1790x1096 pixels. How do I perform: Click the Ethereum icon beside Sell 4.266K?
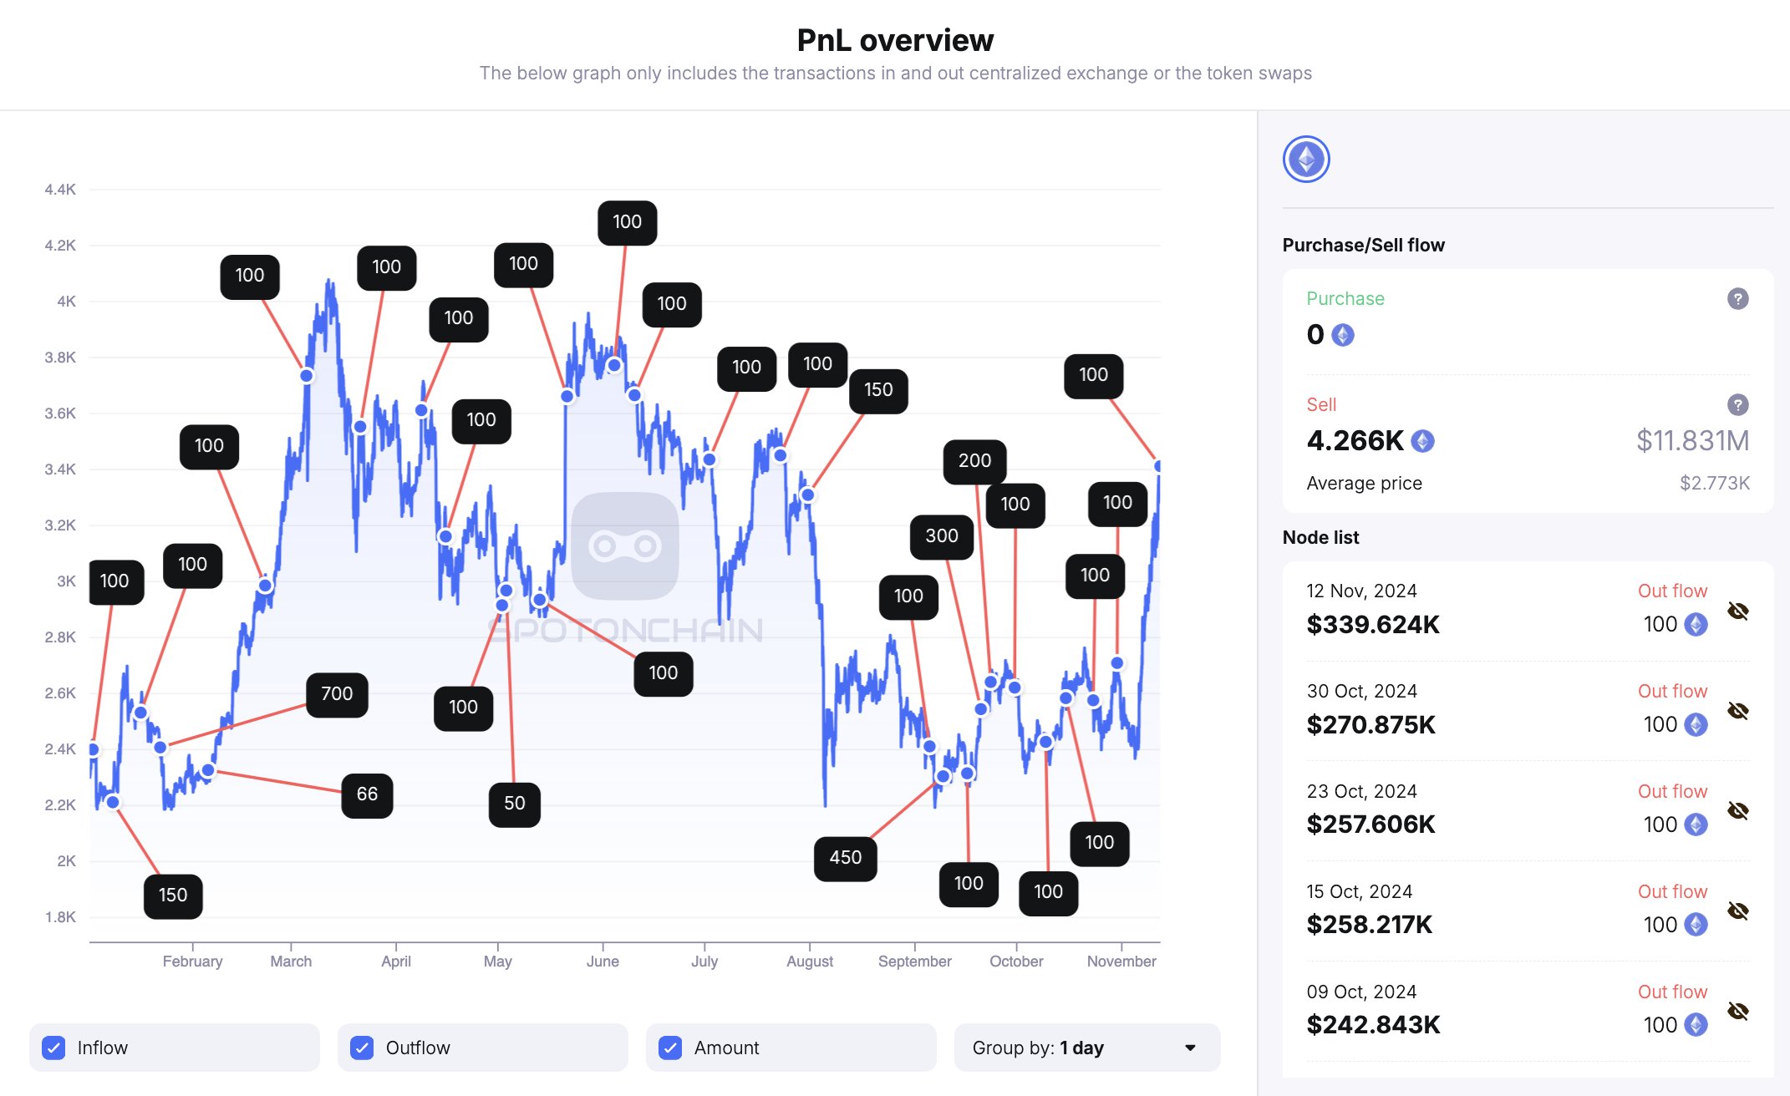coord(1422,441)
